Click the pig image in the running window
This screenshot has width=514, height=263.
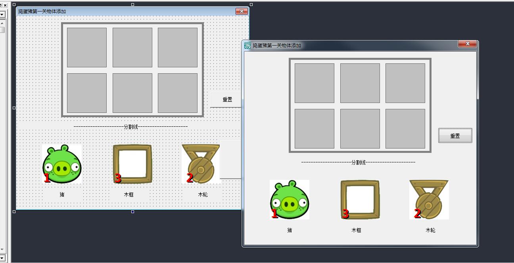point(290,200)
